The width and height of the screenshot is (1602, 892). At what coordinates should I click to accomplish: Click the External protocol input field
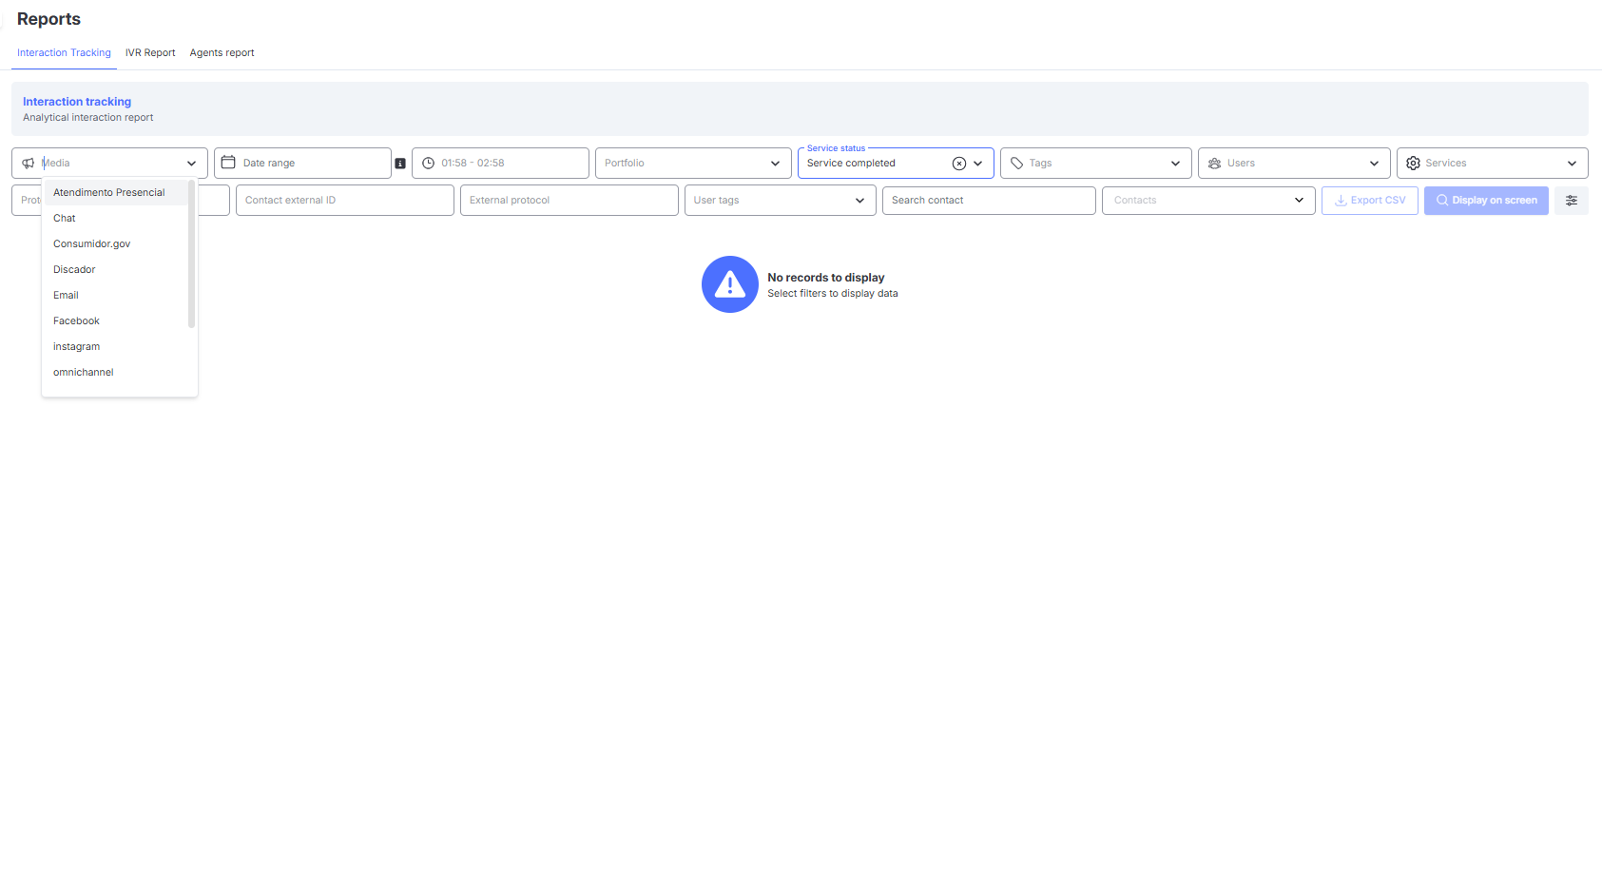coord(569,201)
